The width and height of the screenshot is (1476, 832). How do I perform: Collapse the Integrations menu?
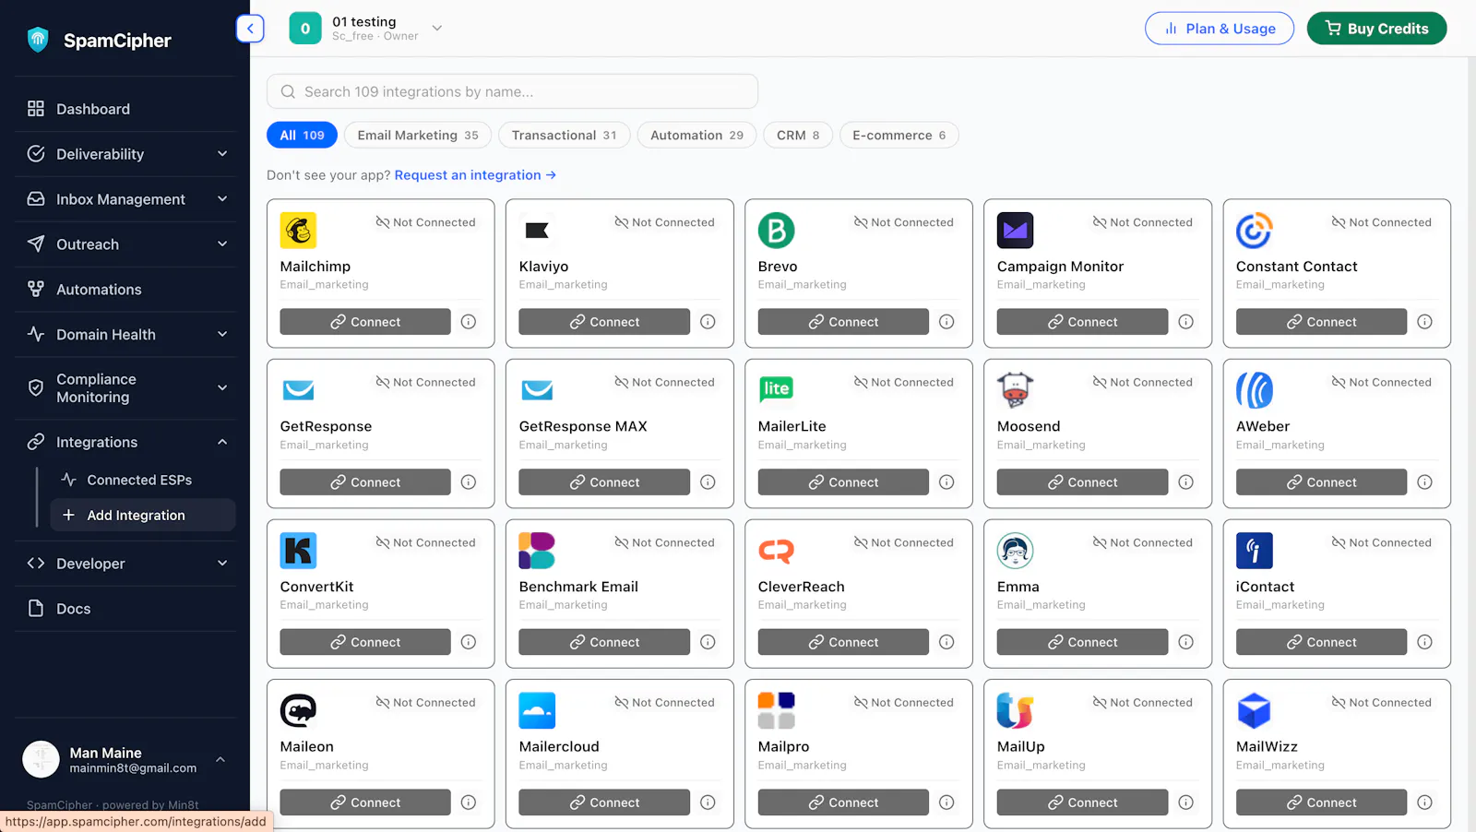(x=125, y=443)
